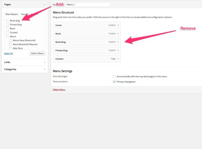The image size is (202, 149).
Task: Check the Book blog page checkbox
Action: click(x=7, y=21)
